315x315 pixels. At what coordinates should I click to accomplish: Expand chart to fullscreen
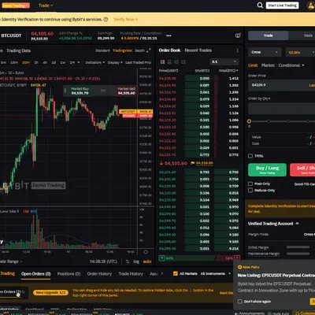(x=148, y=50)
